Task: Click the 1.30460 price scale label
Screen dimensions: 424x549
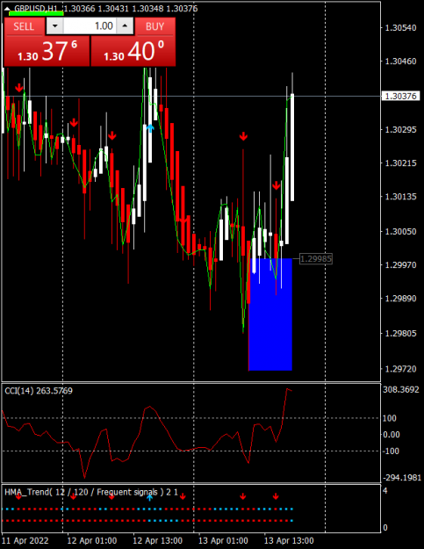Action: tap(400, 61)
